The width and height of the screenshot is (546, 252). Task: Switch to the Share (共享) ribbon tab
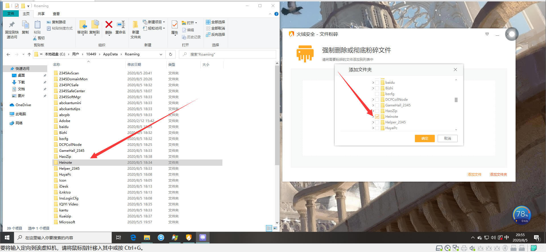pyautogui.click(x=41, y=14)
